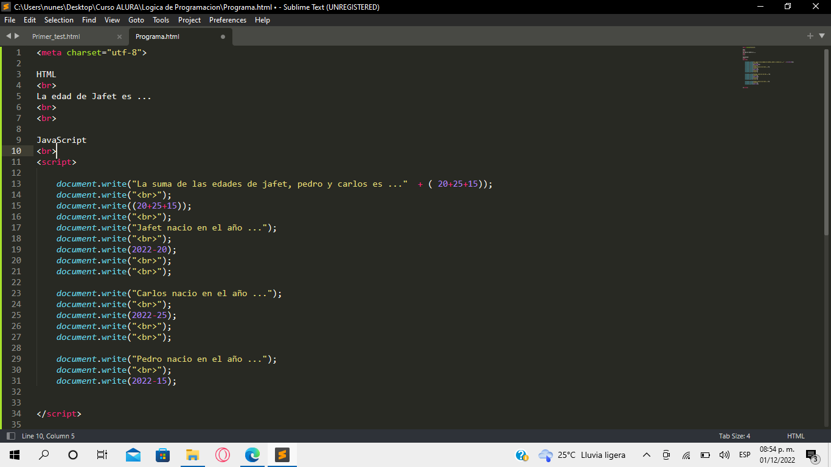Open the File menu
Screen dimensions: 831x467
coord(10,20)
